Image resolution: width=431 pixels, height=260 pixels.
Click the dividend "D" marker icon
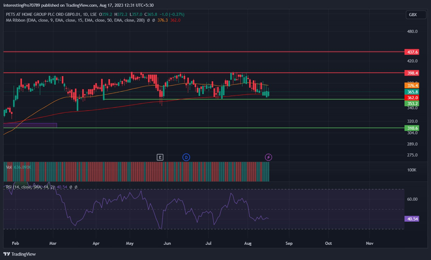[x=186, y=157]
